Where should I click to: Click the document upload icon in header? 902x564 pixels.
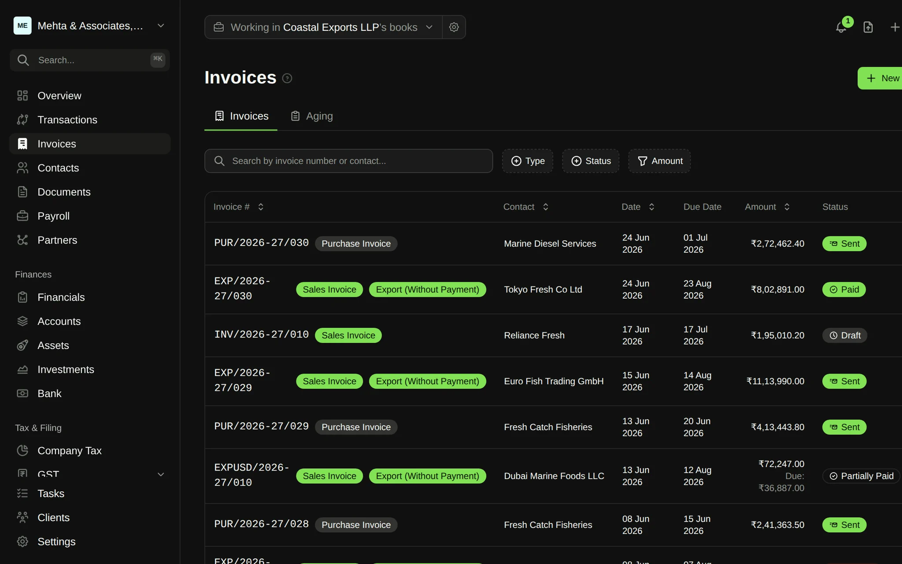[868, 27]
